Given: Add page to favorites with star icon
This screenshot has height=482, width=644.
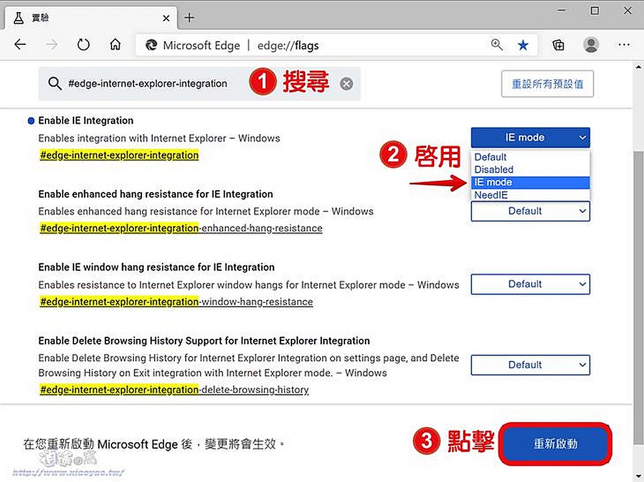Looking at the screenshot, I should pyautogui.click(x=523, y=44).
